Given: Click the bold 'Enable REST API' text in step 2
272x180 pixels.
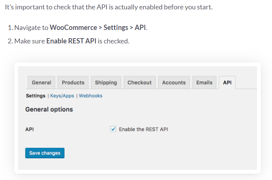Looking at the screenshot, I should click(71, 41).
